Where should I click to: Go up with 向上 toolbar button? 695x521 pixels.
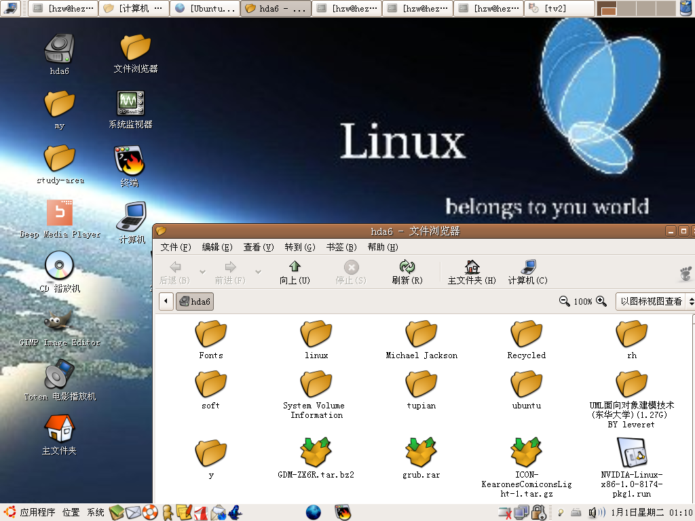tap(295, 273)
